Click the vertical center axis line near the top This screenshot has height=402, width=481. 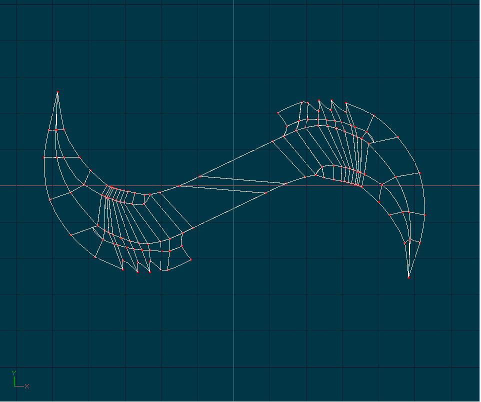point(234,30)
